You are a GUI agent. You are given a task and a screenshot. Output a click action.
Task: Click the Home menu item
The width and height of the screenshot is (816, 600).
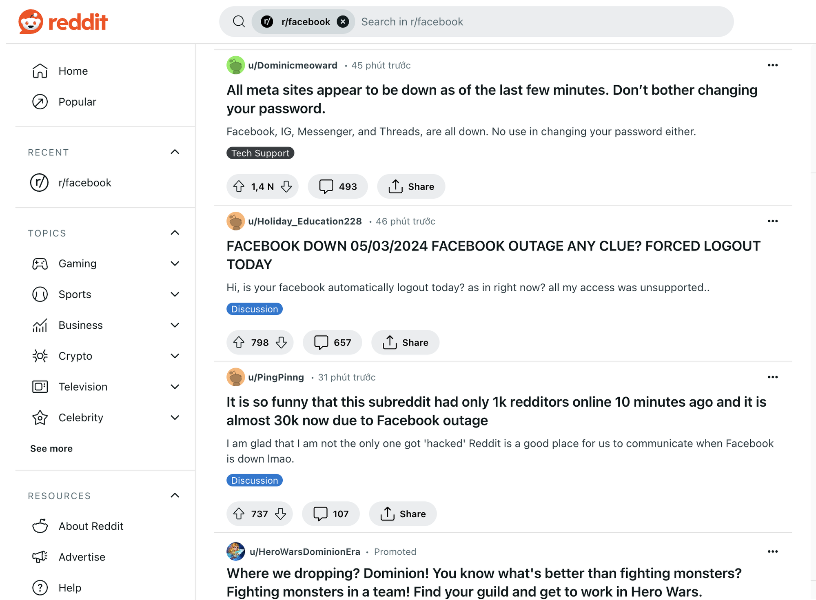[x=73, y=70]
